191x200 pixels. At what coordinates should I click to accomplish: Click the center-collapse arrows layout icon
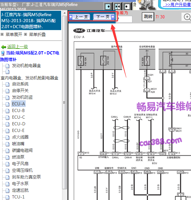click(x=118, y=6)
